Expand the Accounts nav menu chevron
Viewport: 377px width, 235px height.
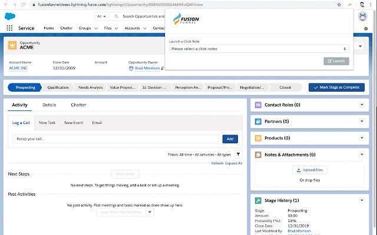pos(145,28)
